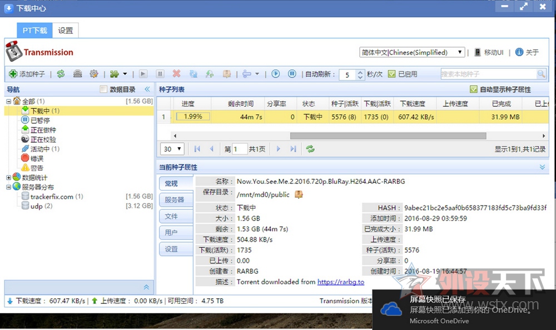Screen dimensions: 556x330
Task: Click the 搜索本地种子 search box
Action: coord(489,74)
